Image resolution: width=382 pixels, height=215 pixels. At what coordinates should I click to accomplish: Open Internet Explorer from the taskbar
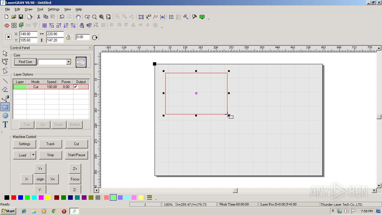click(24, 211)
